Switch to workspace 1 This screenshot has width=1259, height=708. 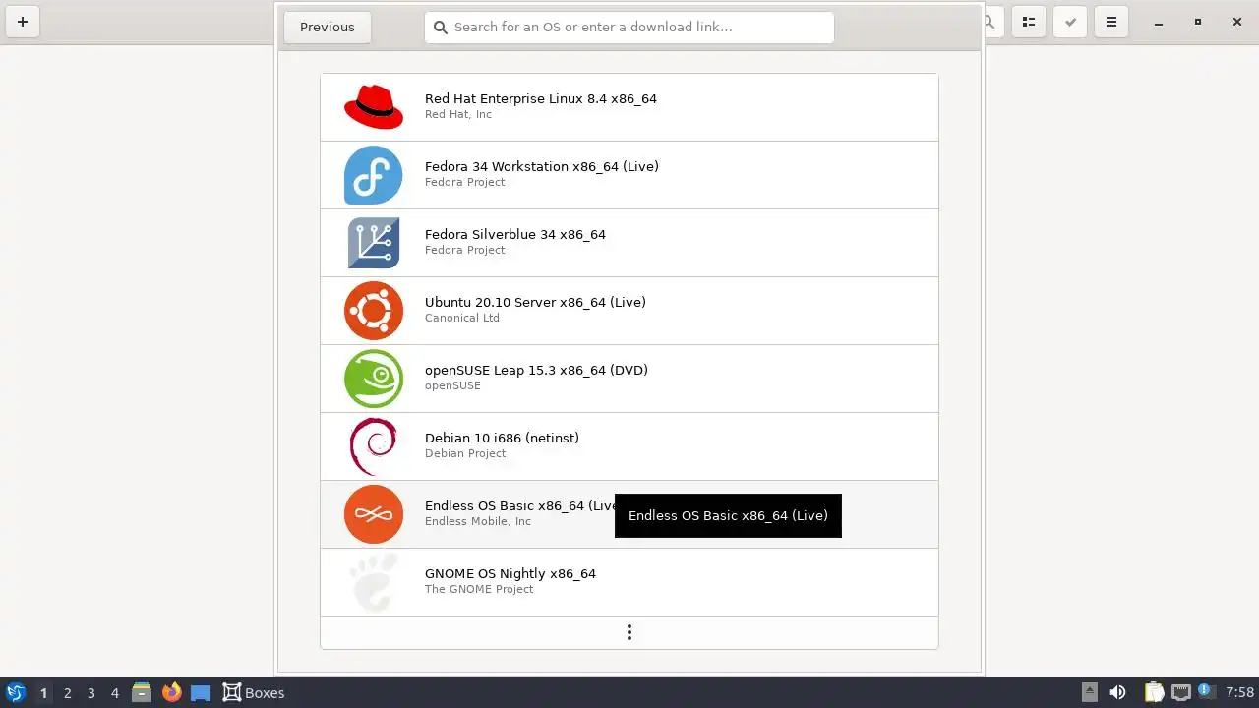pyautogui.click(x=43, y=693)
